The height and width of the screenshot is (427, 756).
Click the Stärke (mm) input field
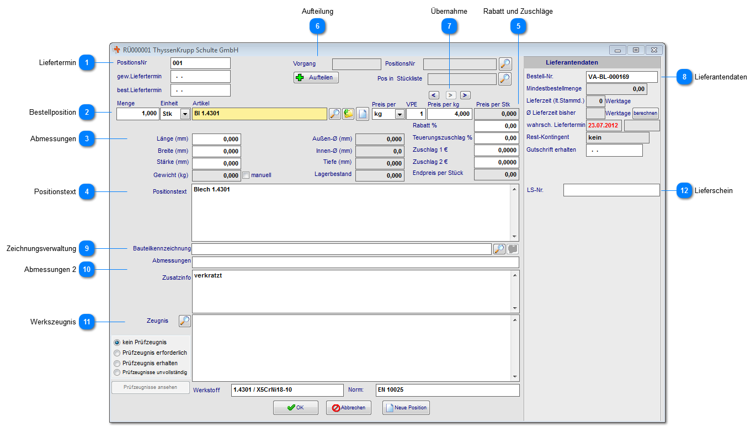pos(216,163)
